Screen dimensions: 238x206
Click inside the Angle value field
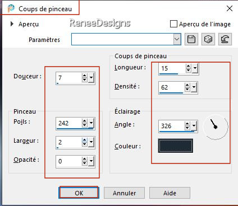click(172, 126)
